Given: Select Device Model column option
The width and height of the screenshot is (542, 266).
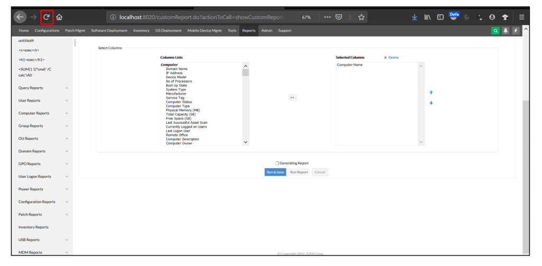Looking at the screenshot, I should (176, 77).
